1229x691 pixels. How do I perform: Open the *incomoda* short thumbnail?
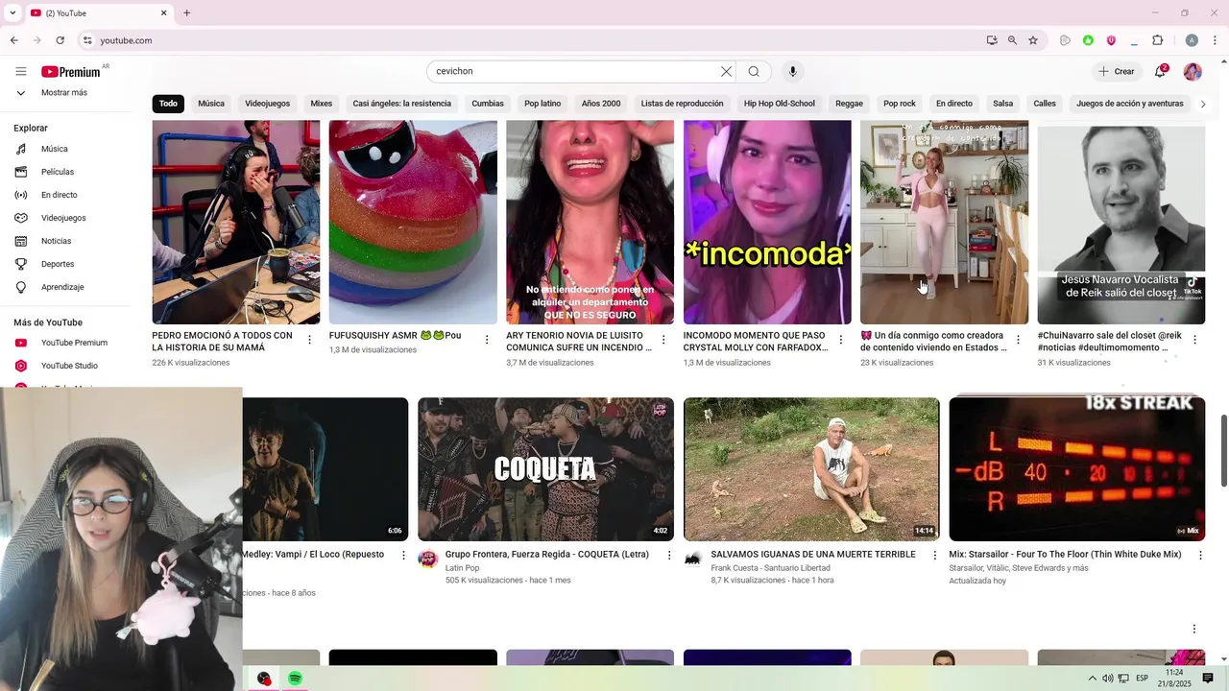(x=767, y=223)
